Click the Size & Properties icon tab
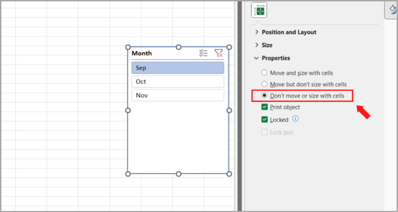This screenshot has width=398, height=212. (259, 10)
